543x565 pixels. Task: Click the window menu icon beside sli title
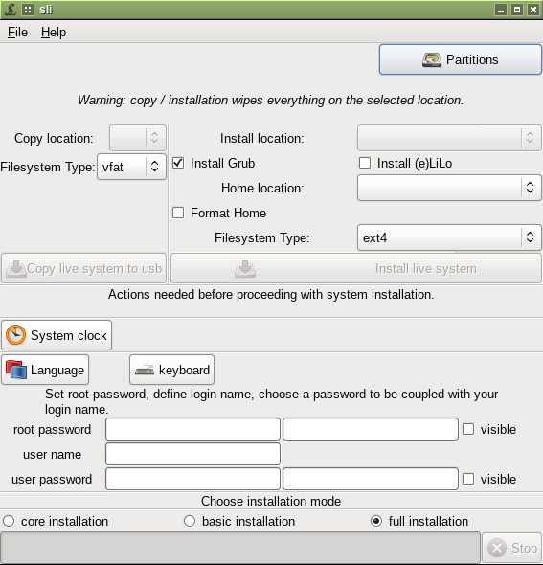[x=28, y=10]
